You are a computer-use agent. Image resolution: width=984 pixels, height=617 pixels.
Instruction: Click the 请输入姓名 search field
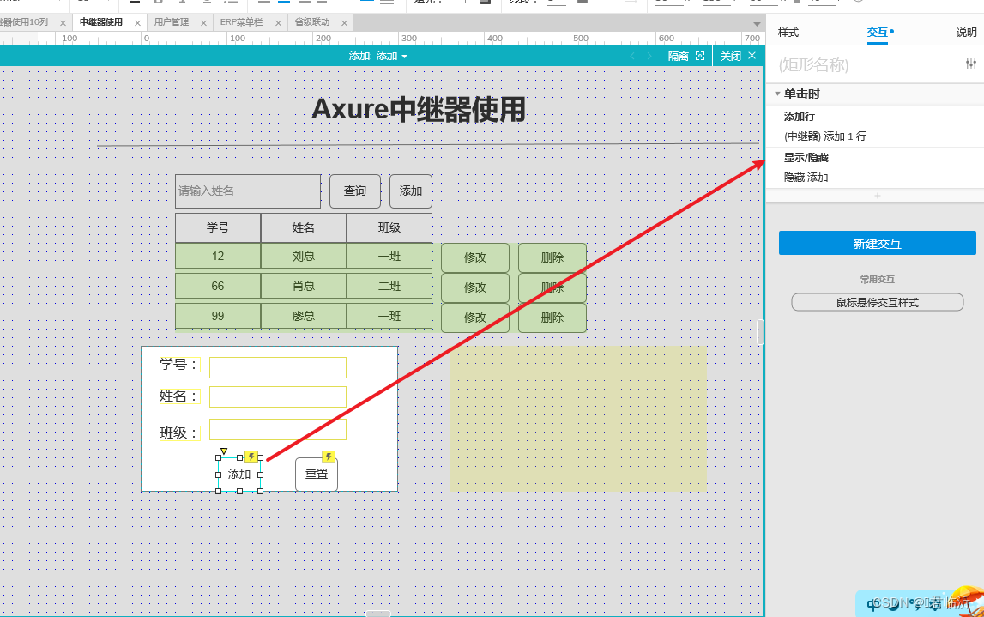click(x=248, y=191)
